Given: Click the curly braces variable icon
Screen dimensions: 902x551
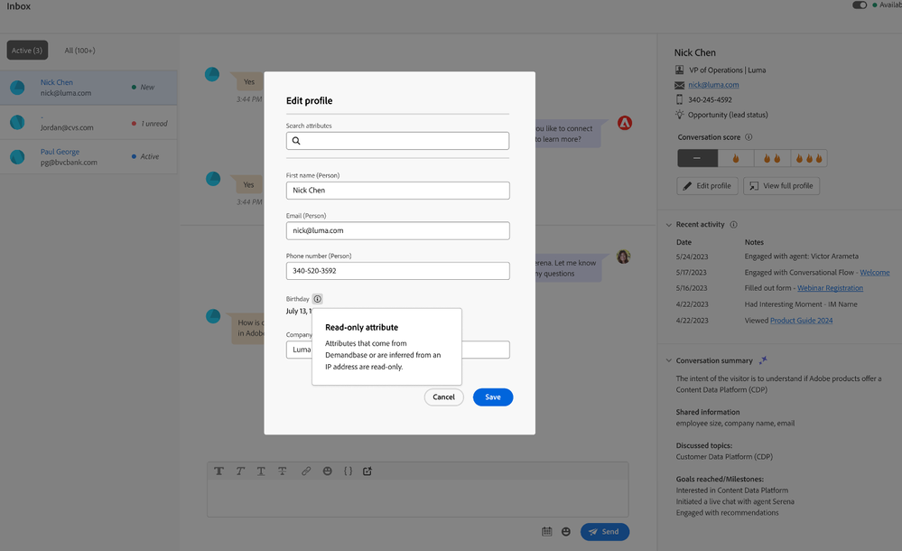Looking at the screenshot, I should click(348, 472).
